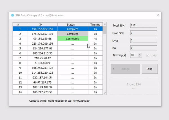Select row with IP 190.152.182.150

point(58,29)
